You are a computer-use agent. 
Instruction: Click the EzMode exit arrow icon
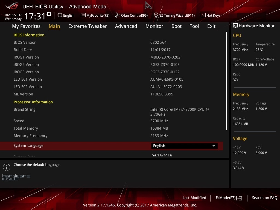(x=239, y=198)
